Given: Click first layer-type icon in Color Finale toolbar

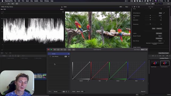Looking at the screenshot, I should (x=55, y=50).
